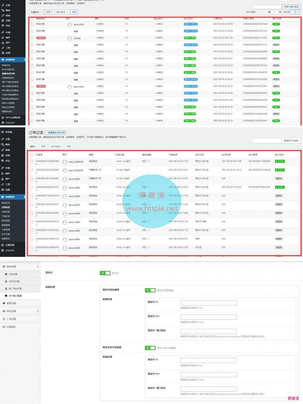Expand the 其他设置 section chevron
This screenshot has width=303, height=404.
(x=38, y=311)
